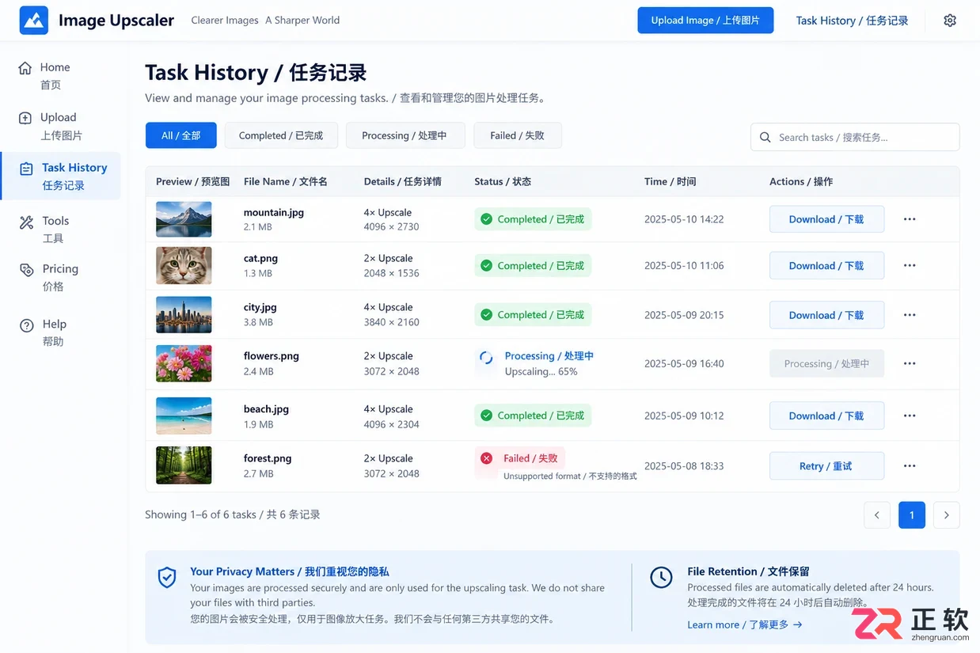
Task: Click the green check icon for beach.jpg
Action: pos(486,416)
